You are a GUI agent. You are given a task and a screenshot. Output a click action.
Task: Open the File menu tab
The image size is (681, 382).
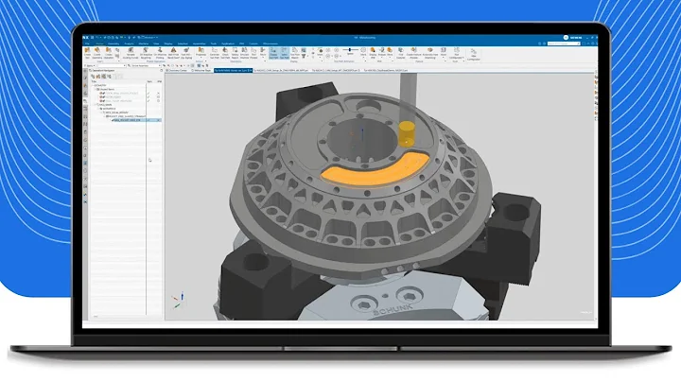(x=87, y=43)
